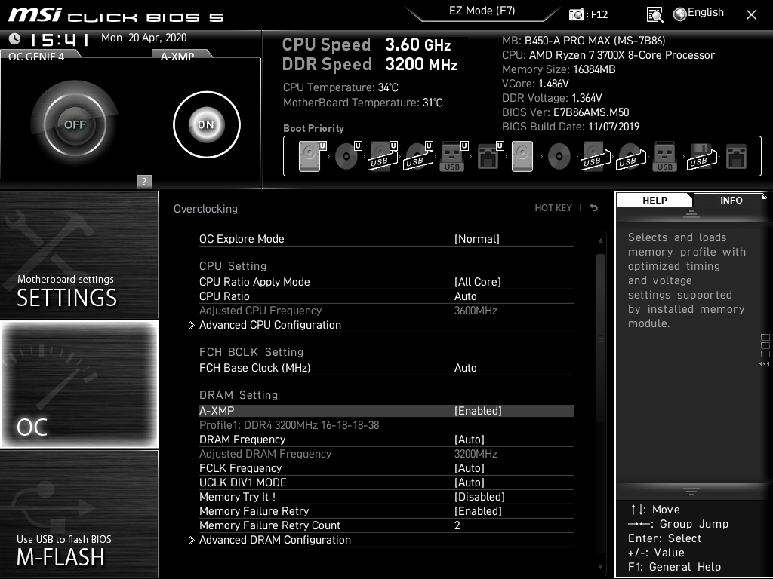Screen dimensions: 773x579
Task: Select the last network boot device icon
Action: coord(737,157)
